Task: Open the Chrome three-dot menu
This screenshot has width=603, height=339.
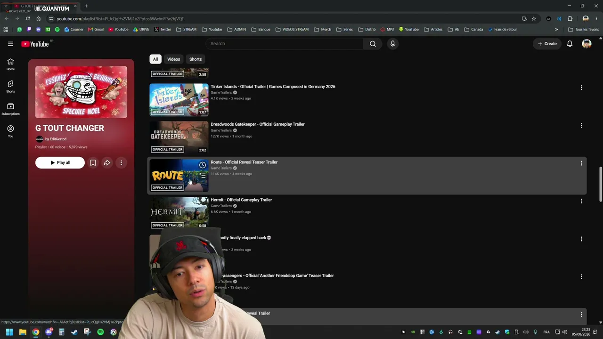Action: 596,19
